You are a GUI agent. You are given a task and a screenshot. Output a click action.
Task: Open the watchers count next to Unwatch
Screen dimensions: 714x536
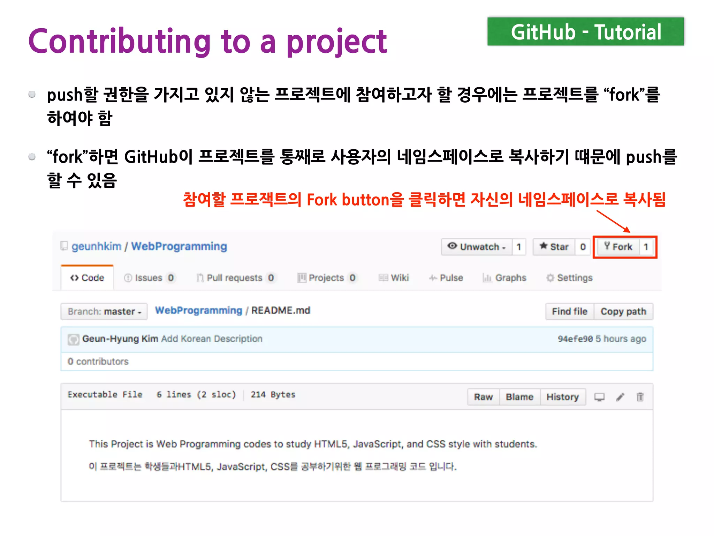tap(519, 247)
